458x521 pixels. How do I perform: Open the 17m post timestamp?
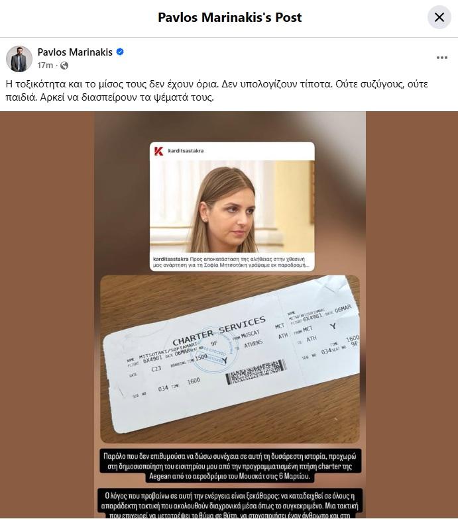(x=45, y=66)
